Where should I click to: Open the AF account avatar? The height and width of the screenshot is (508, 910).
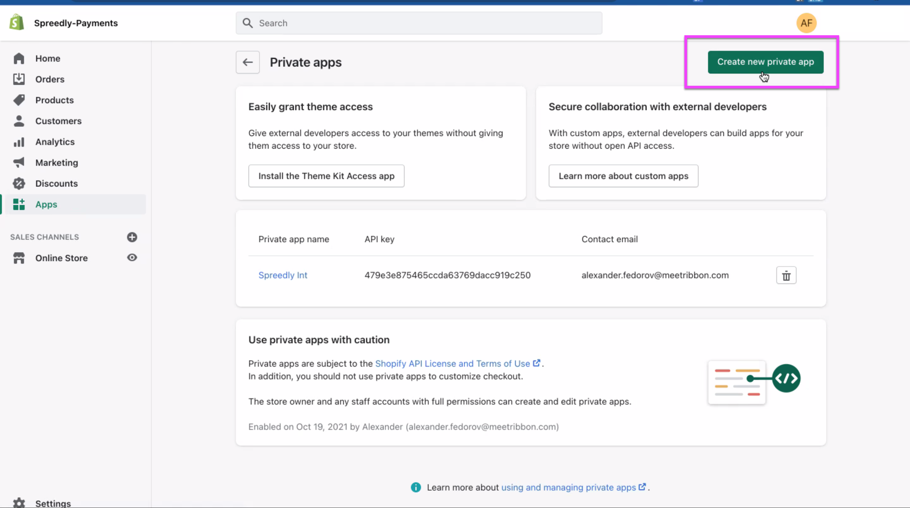point(806,23)
